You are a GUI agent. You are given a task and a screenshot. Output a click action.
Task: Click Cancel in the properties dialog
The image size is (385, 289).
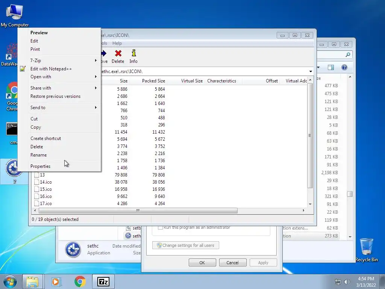coord(232,263)
